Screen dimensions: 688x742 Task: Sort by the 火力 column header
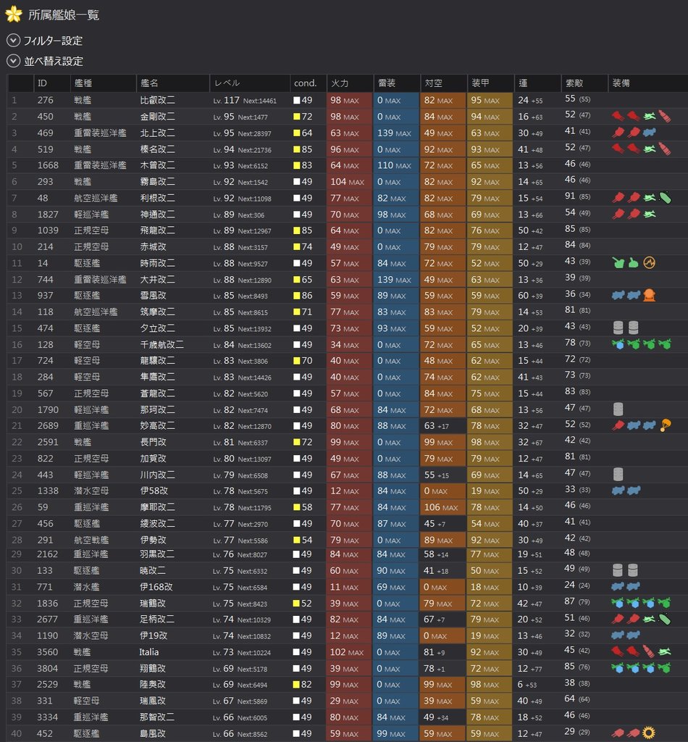click(x=350, y=83)
